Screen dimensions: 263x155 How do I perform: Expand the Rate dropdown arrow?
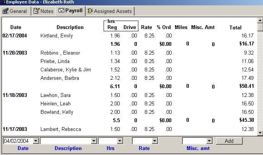click(x=155, y=141)
